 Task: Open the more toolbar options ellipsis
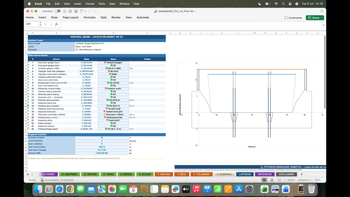tap(95, 11)
